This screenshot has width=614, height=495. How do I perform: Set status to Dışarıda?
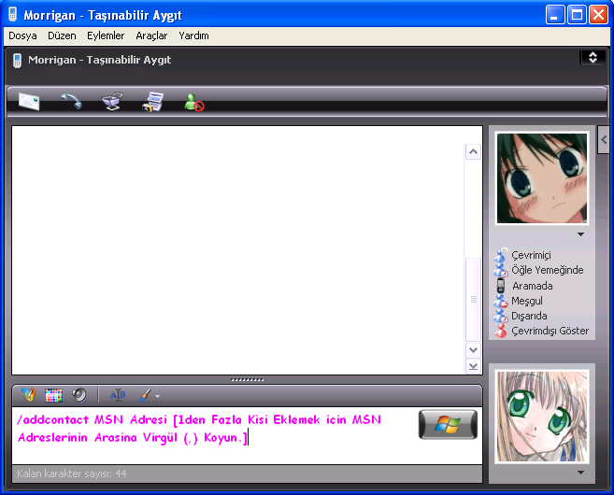pos(521,316)
